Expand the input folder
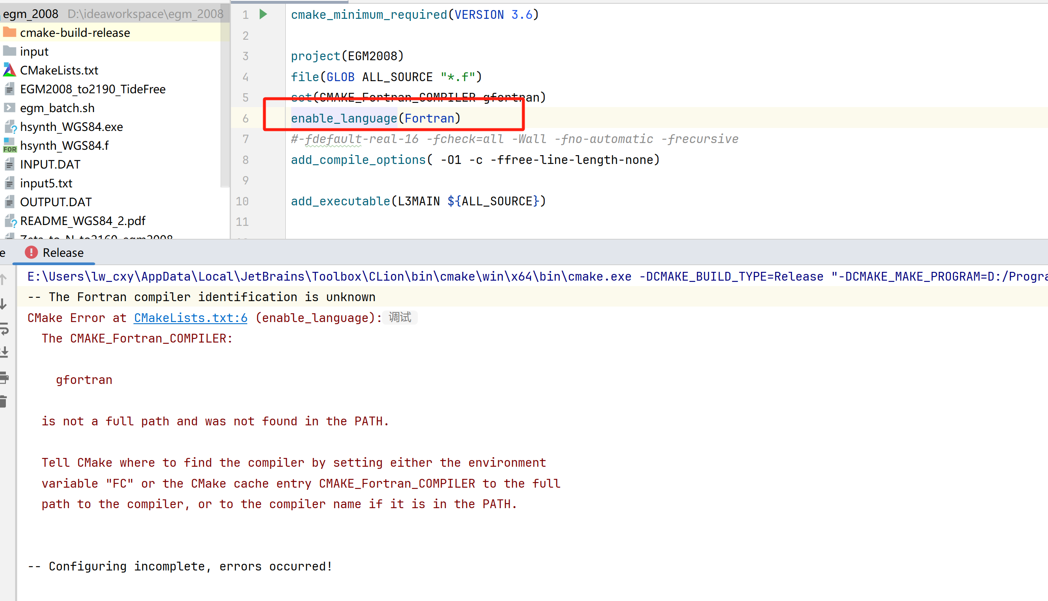The width and height of the screenshot is (1048, 601). [x=34, y=51]
